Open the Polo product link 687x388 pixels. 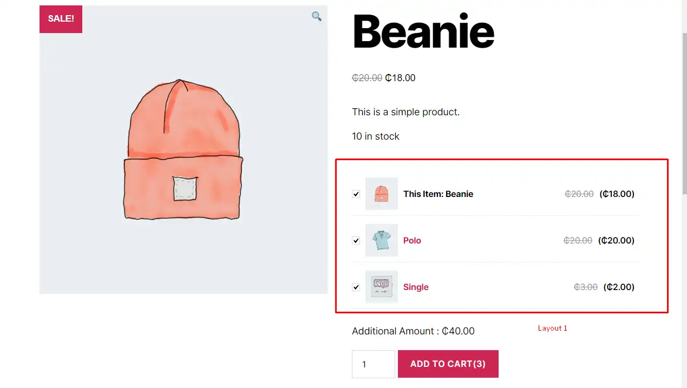click(x=412, y=240)
